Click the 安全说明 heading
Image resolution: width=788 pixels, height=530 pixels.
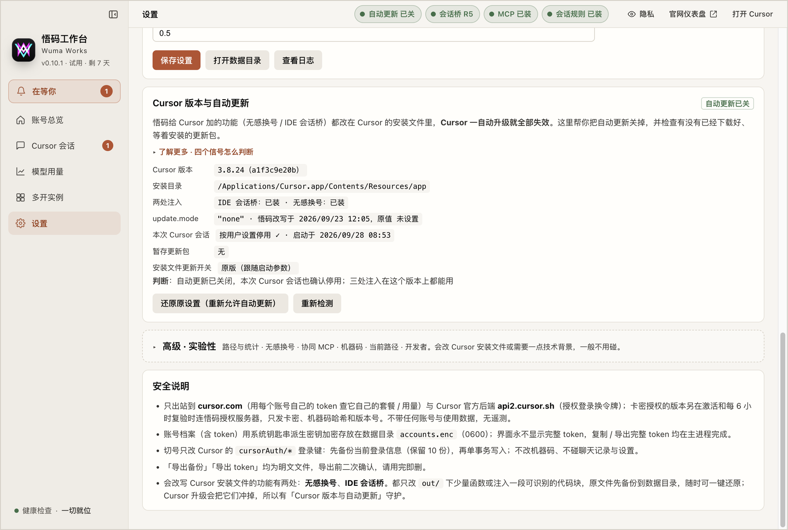tap(171, 386)
